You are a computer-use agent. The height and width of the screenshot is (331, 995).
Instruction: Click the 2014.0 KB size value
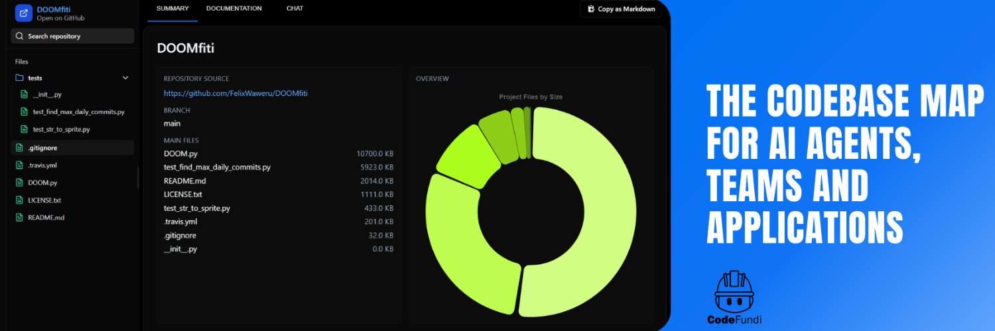[x=377, y=181]
